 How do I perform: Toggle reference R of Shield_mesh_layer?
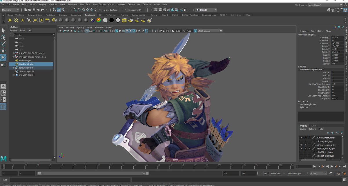(309, 138)
